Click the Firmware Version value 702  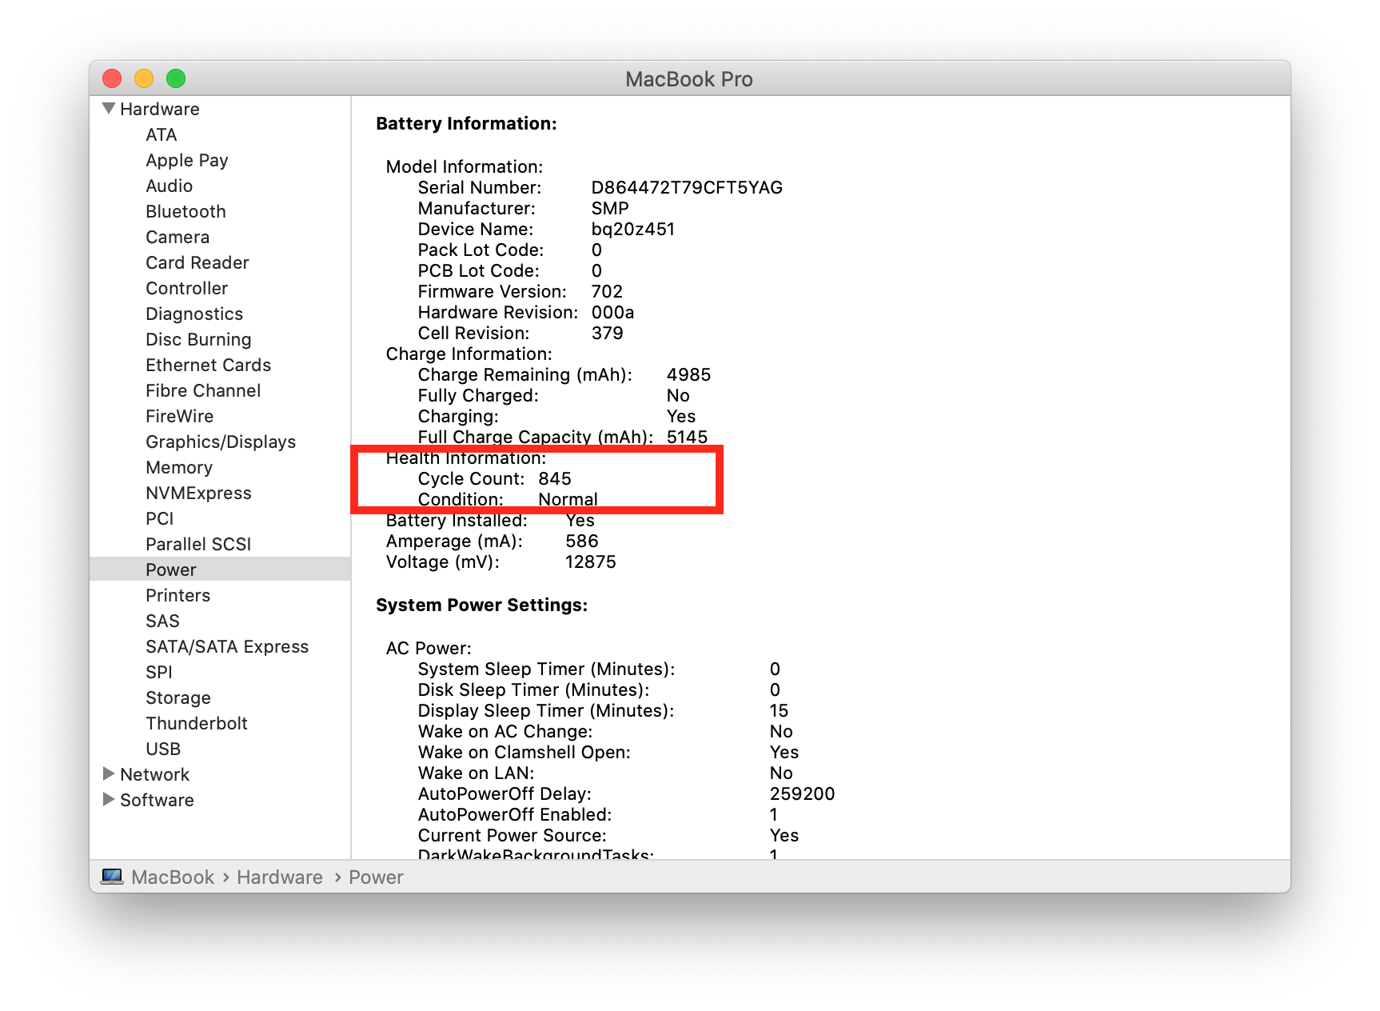607,291
